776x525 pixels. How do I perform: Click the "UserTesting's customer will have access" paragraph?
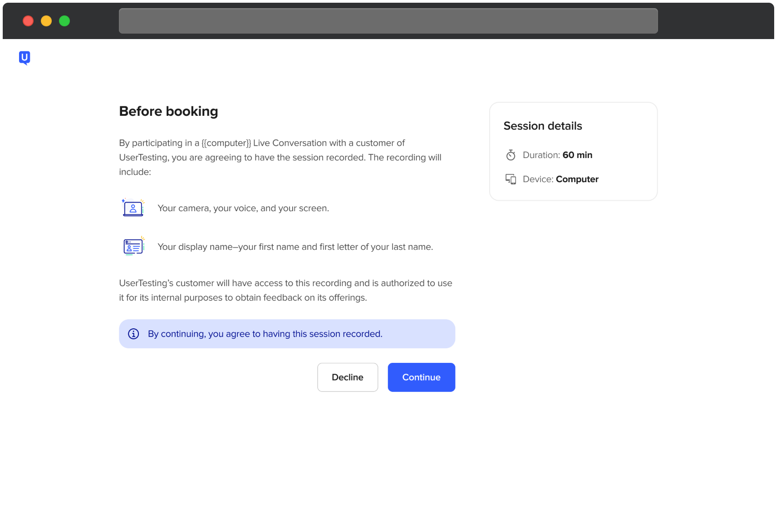point(285,290)
